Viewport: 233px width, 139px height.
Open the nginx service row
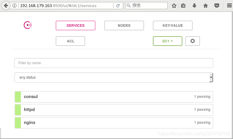click(114, 123)
